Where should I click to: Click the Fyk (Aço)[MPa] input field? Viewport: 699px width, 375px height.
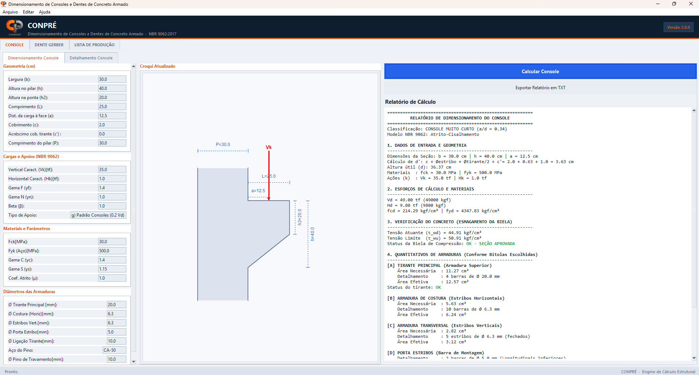tap(112, 251)
